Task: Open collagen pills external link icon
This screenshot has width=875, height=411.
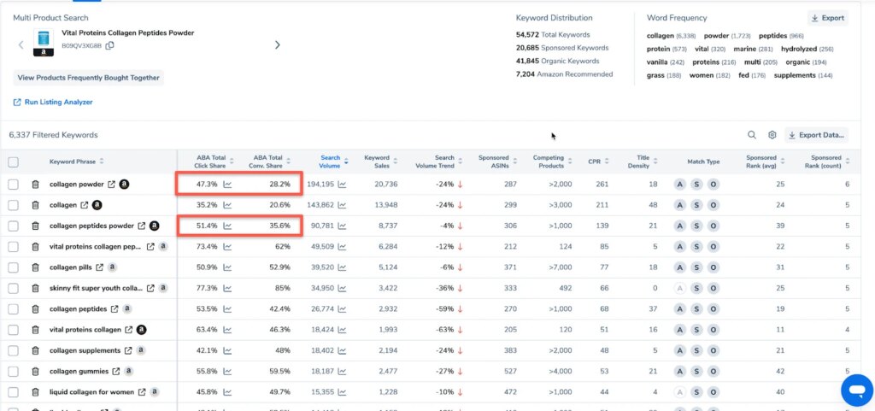Action: coord(99,267)
